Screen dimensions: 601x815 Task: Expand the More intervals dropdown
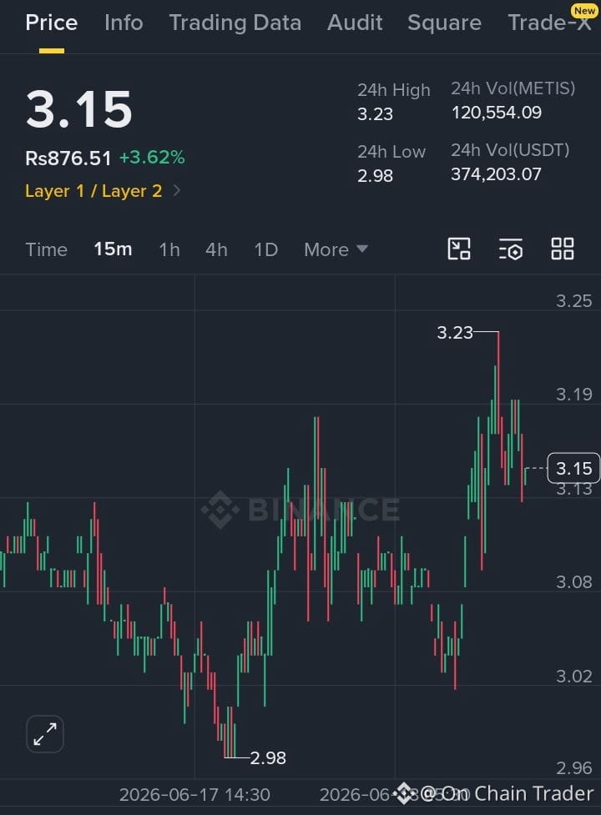point(336,249)
